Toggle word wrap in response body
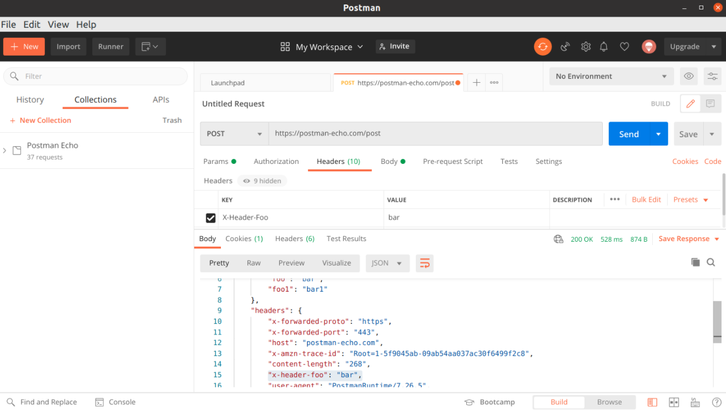Viewport: 726px width, 410px height. click(425, 263)
